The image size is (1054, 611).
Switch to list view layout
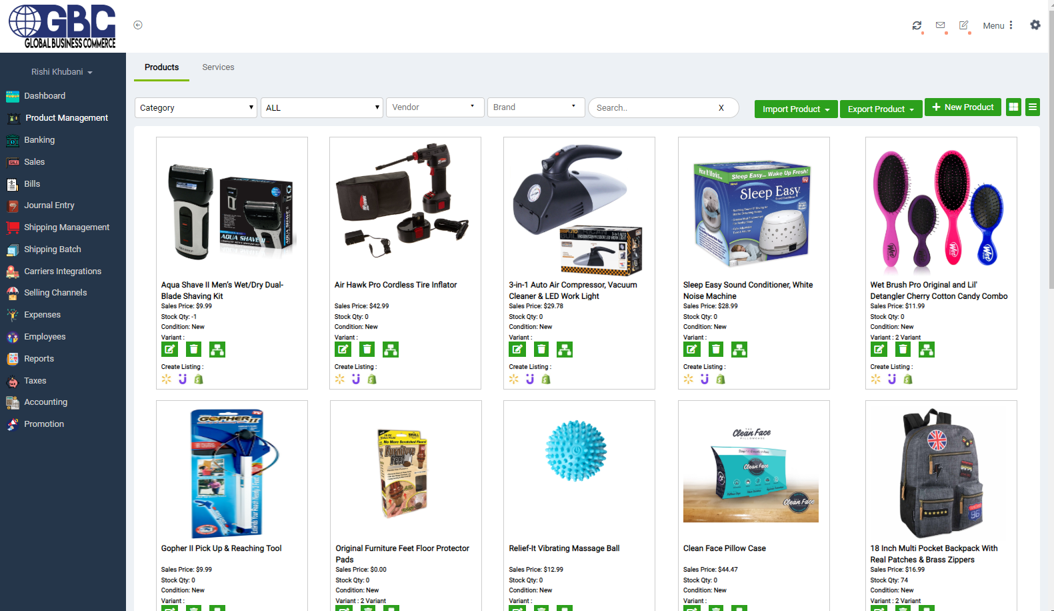pos(1033,107)
